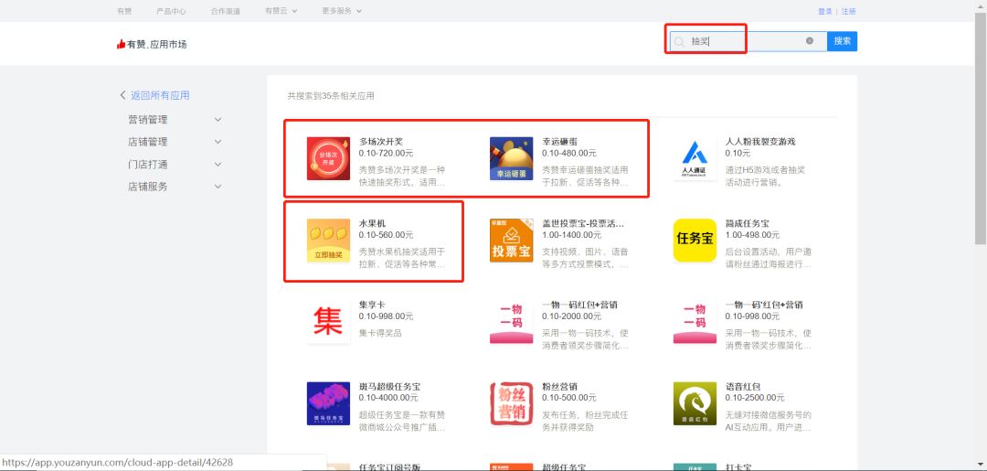Open the 盖世投票宝-投票活... title
This screenshot has height=471, width=987.
[x=583, y=223]
